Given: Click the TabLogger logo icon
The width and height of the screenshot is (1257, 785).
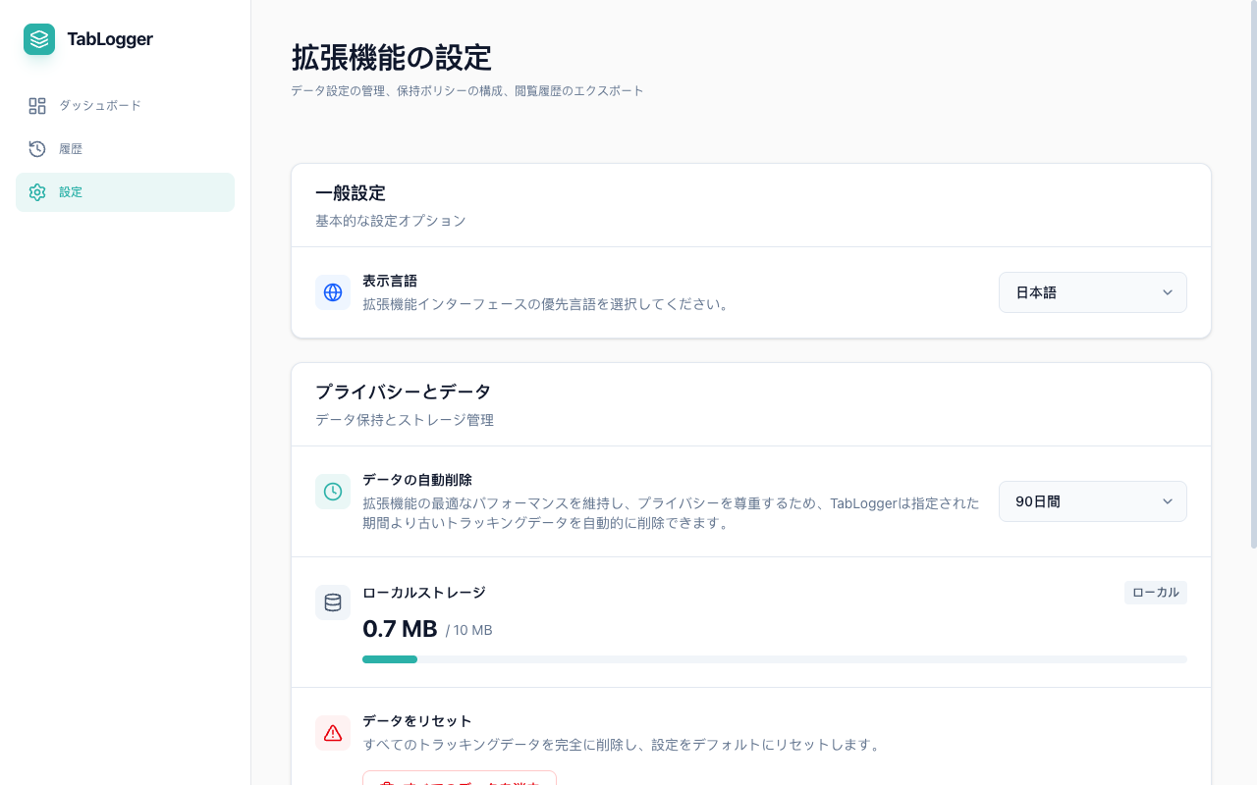Looking at the screenshot, I should [x=39, y=39].
